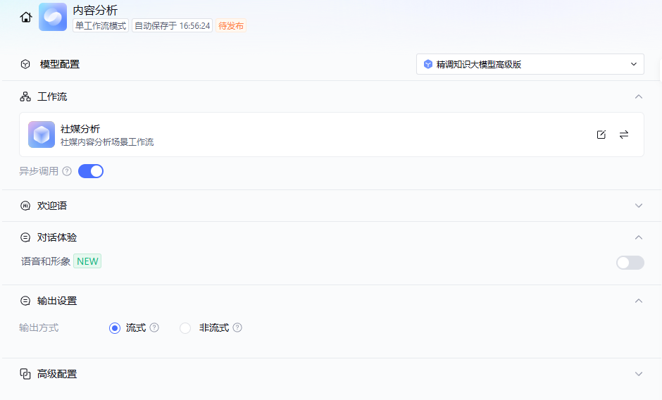Click the 内容分析 app title
The height and width of the screenshot is (400, 662).
click(x=95, y=10)
